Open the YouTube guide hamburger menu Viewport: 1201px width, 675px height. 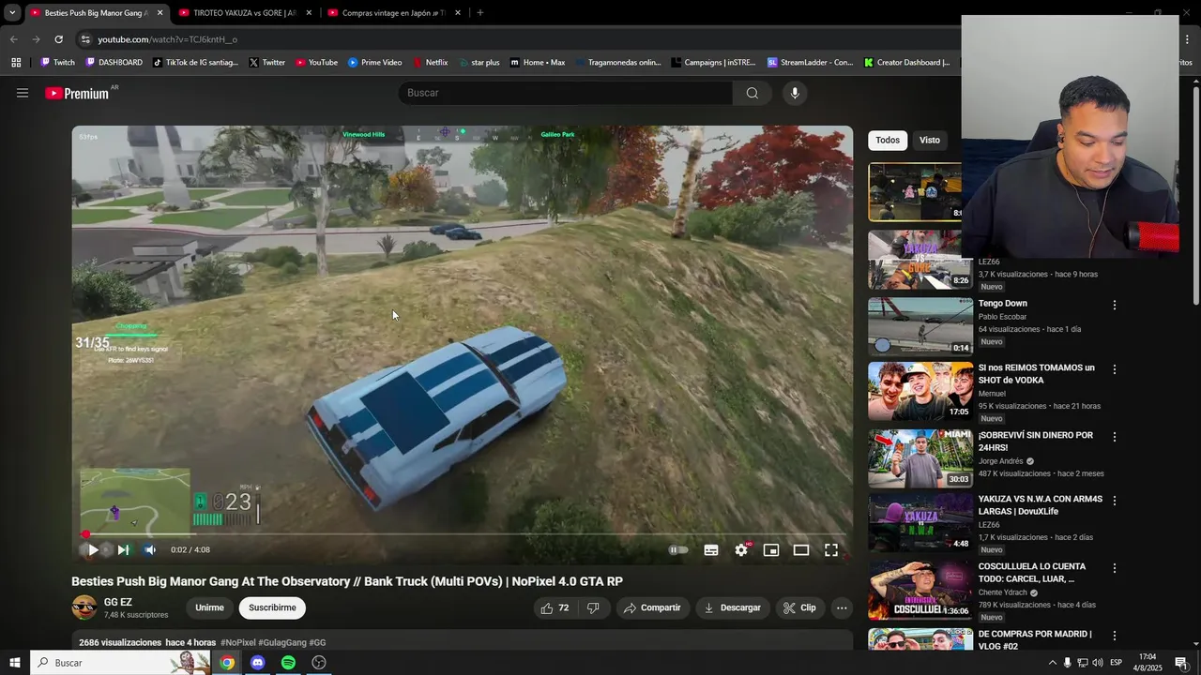tap(23, 93)
